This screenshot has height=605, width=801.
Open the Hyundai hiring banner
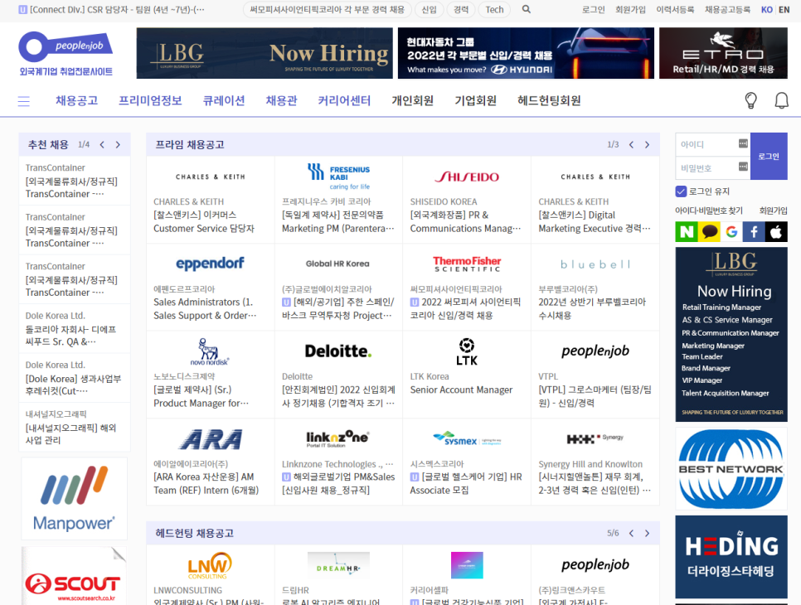(x=526, y=53)
